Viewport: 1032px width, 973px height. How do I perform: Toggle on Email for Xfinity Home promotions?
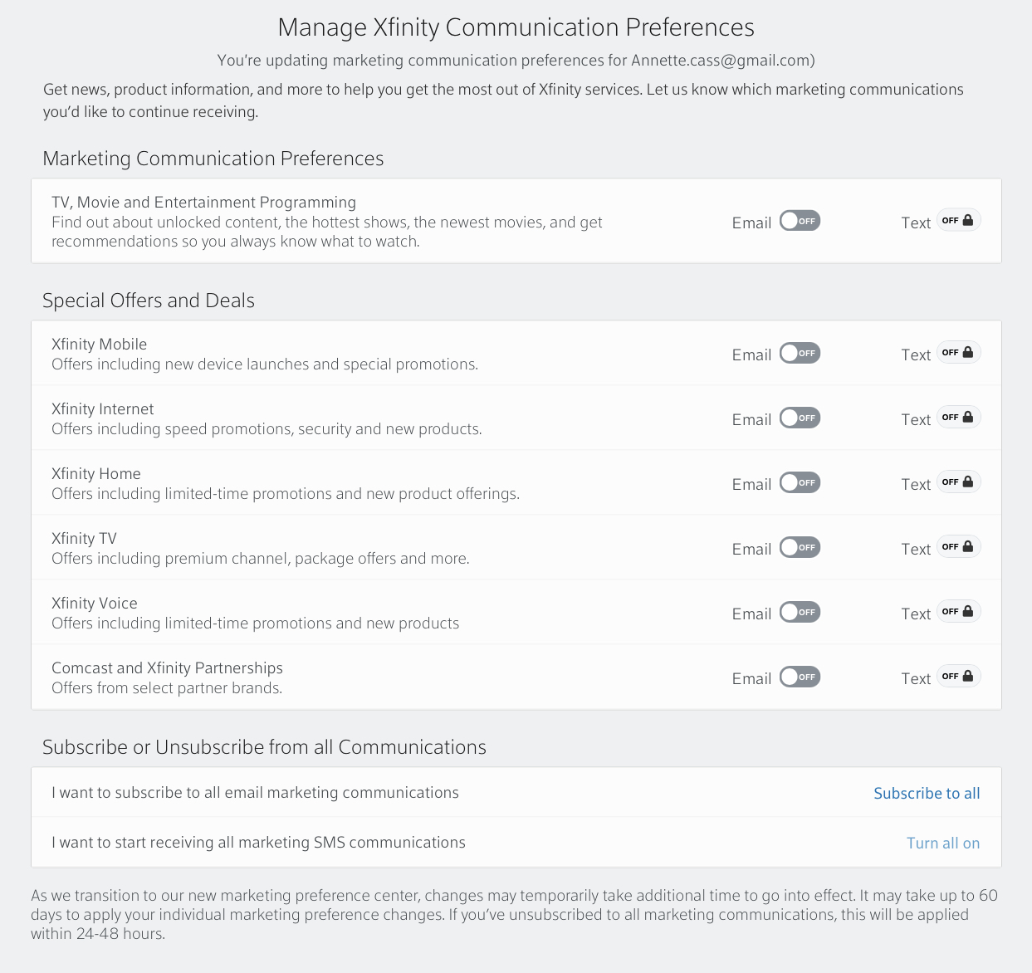(800, 482)
